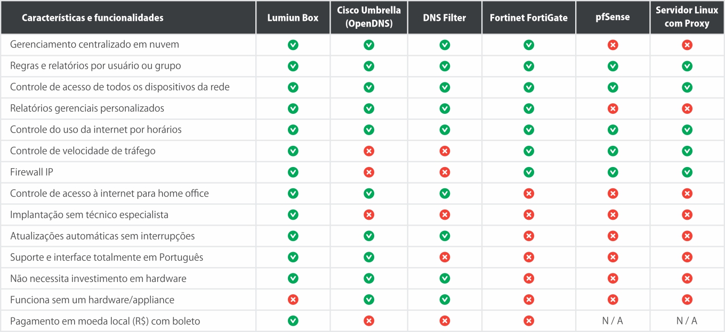Select the Lumiun Box column header

coord(293,18)
